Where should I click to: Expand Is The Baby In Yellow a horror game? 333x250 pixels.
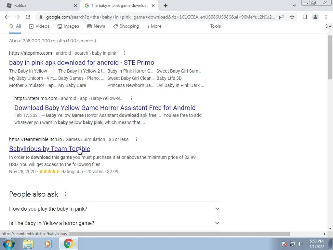[x=115, y=223]
